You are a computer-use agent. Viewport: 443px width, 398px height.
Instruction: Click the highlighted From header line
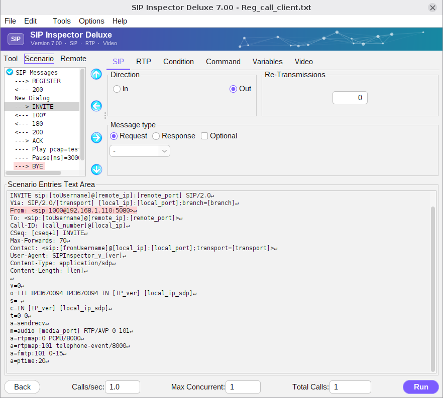(x=73, y=211)
